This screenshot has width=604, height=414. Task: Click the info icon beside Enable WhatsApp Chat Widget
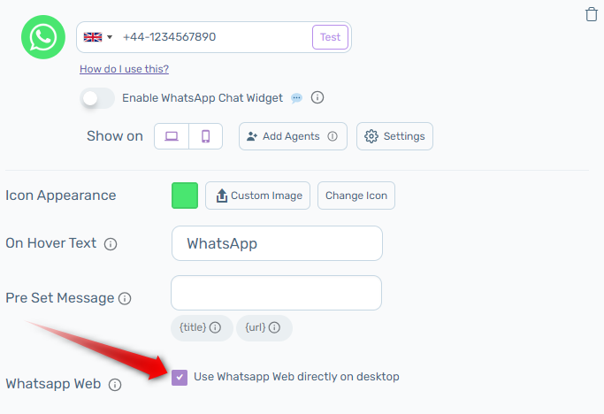click(317, 98)
